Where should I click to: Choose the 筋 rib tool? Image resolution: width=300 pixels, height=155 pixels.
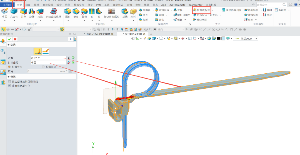click(x=99, y=13)
